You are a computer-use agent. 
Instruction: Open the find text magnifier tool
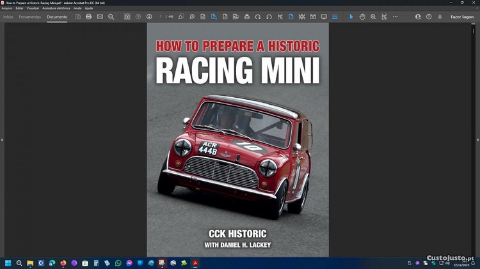[x=111, y=17]
